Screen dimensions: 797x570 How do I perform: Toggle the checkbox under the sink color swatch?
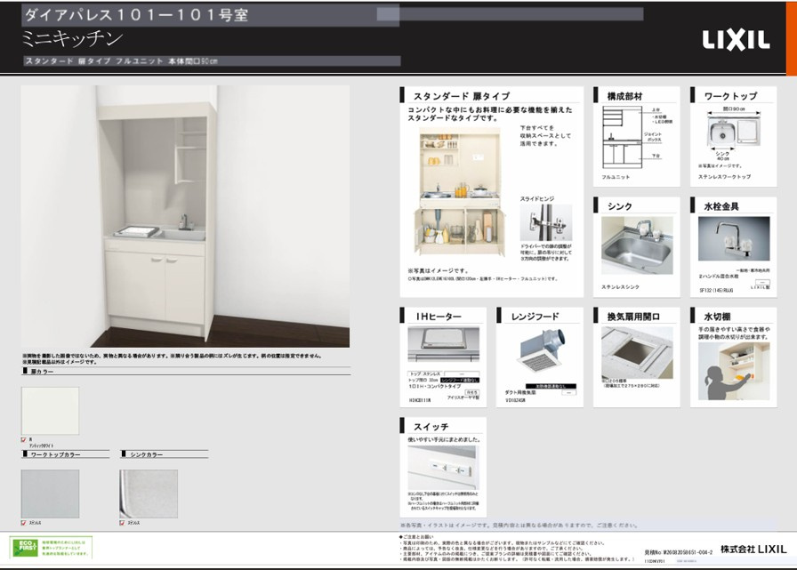(122, 523)
